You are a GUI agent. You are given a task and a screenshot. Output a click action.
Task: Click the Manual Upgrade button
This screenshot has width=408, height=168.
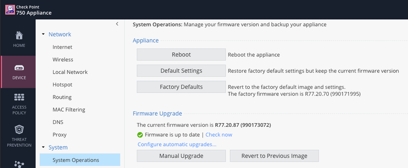pyautogui.click(x=182, y=156)
